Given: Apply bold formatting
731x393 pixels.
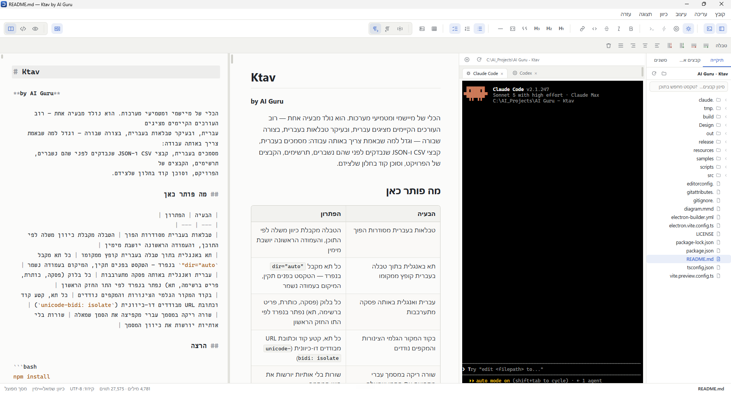Looking at the screenshot, I should [x=631, y=29].
